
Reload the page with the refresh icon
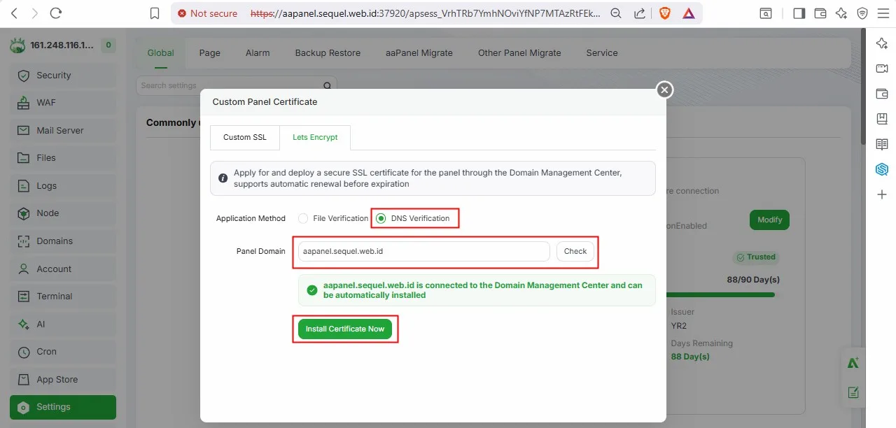click(x=57, y=13)
